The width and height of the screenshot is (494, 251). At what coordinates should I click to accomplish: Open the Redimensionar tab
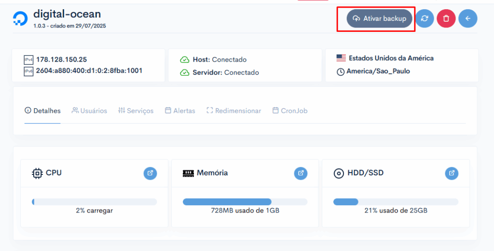pyautogui.click(x=234, y=111)
